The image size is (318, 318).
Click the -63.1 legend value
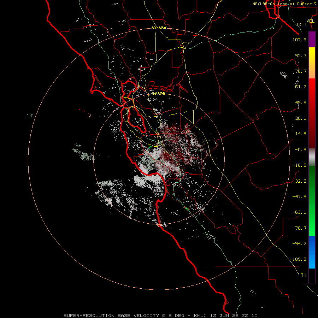[x=299, y=212]
